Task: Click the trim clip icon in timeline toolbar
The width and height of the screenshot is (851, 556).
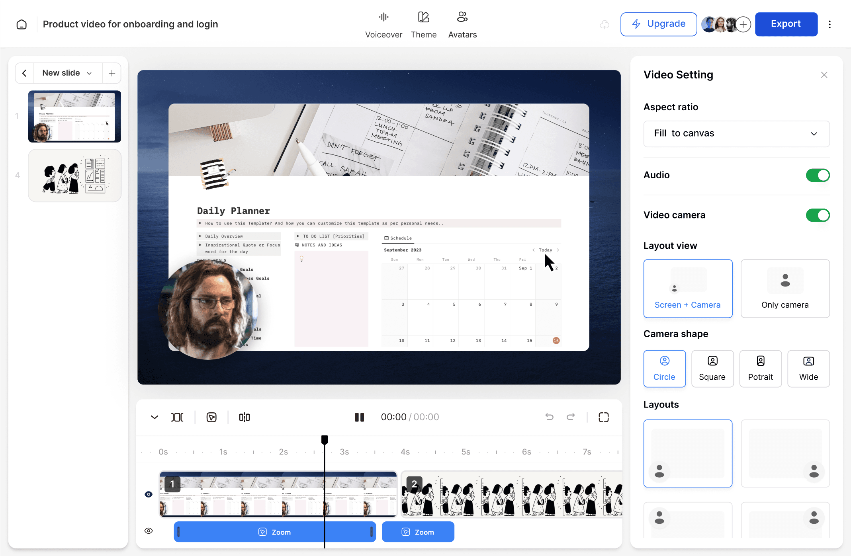Action: [177, 417]
